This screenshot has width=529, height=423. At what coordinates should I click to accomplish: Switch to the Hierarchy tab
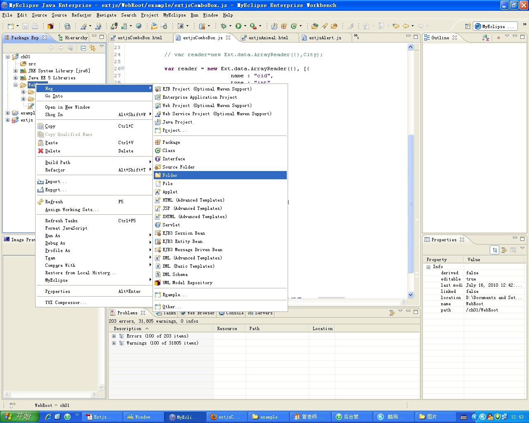pyautogui.click(x=76, y=38)
